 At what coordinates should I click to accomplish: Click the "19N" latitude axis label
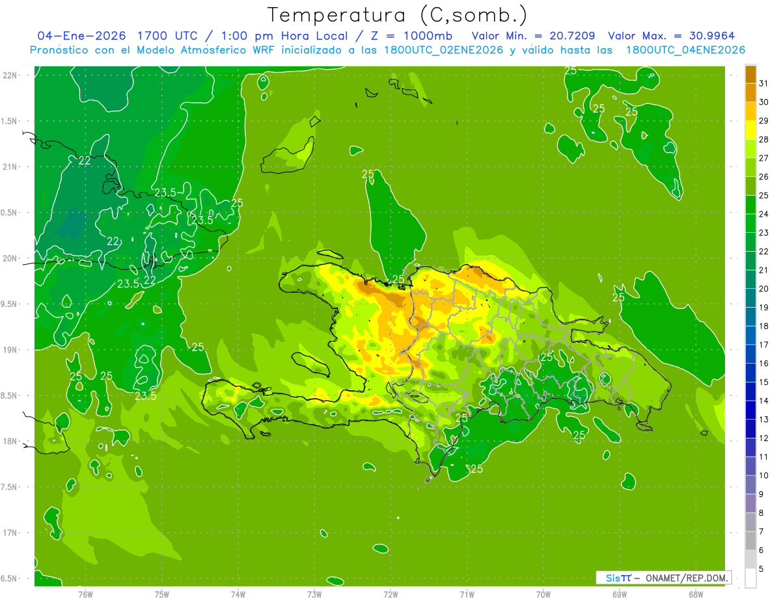[x=10, y=349]
